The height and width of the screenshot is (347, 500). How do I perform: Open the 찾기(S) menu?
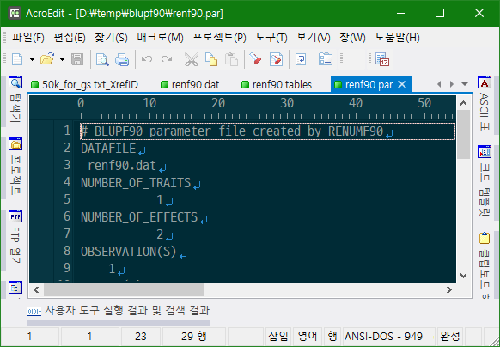tap(111, 38)
